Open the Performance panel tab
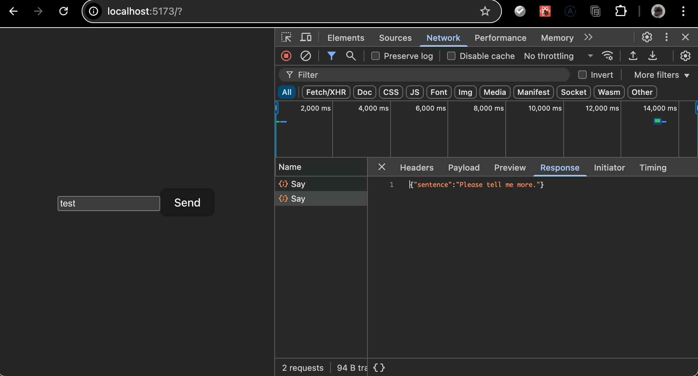The image size is (698, 376). (x=500, y=38)
